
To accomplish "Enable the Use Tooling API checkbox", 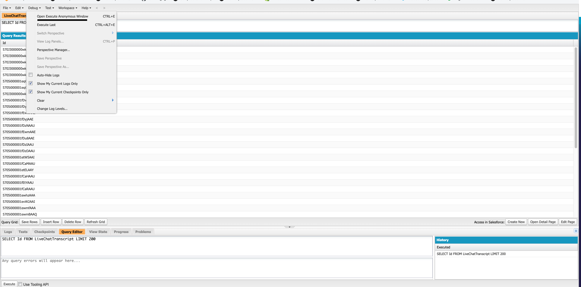I will tap(20, 284).
